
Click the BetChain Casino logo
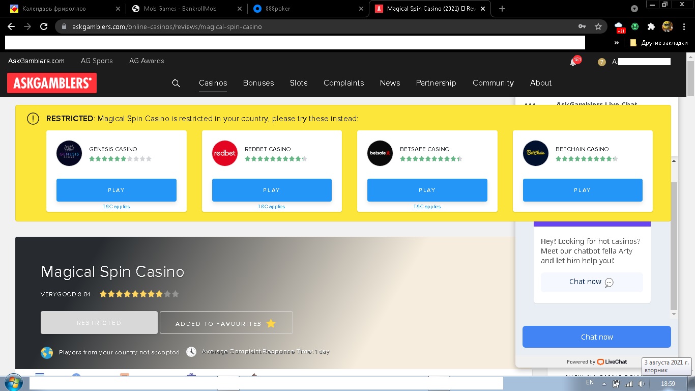tap(536, 153)
